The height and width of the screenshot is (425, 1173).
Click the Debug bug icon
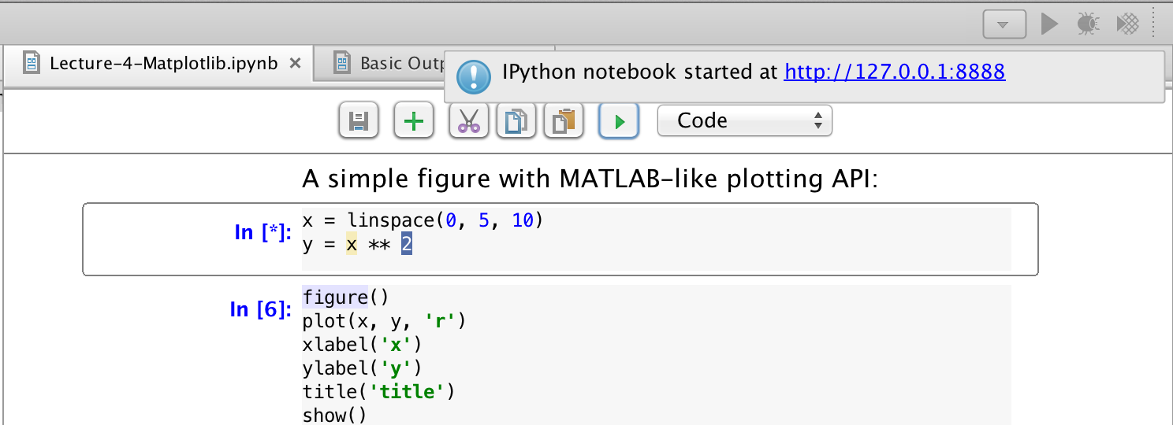(1089, 24)
